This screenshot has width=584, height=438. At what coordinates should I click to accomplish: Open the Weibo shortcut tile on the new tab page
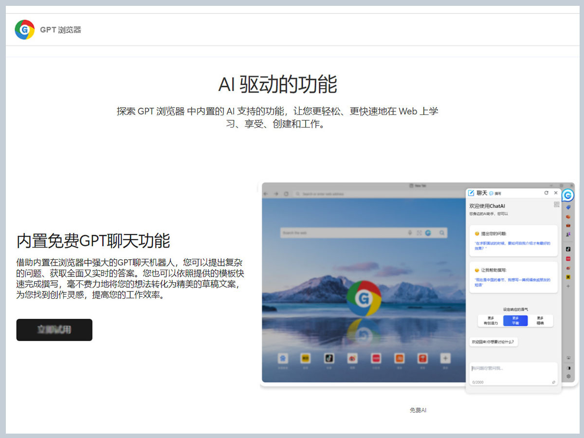pyautogui.click(x=352, y=358)
